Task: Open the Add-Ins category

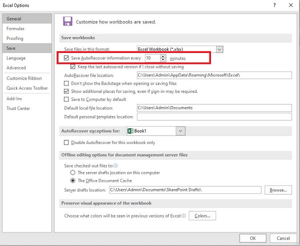Action: point(27,98)
